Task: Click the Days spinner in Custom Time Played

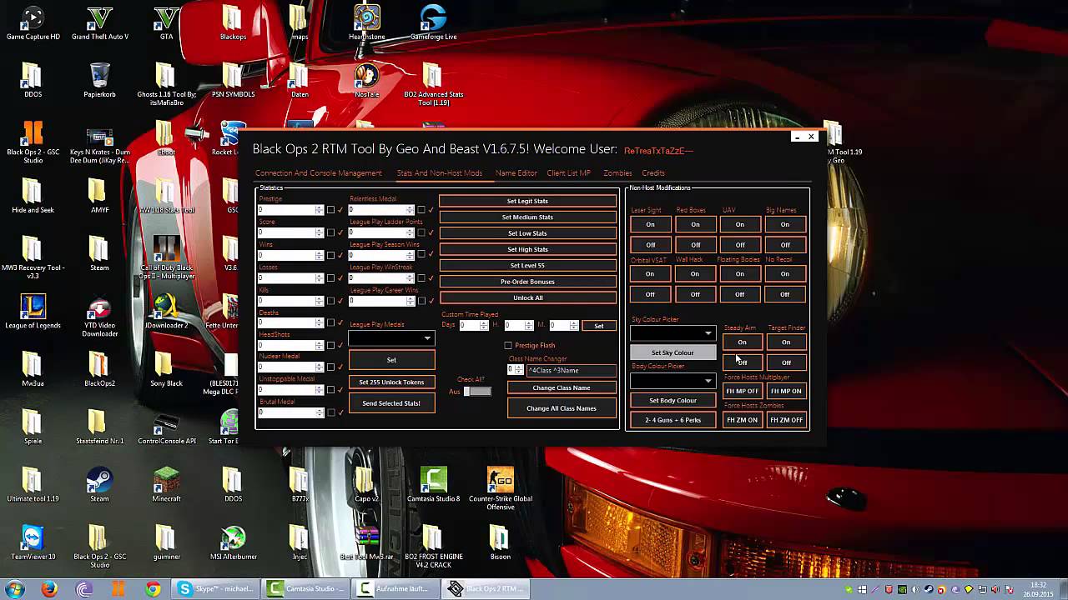Action: tap(485, 326)
